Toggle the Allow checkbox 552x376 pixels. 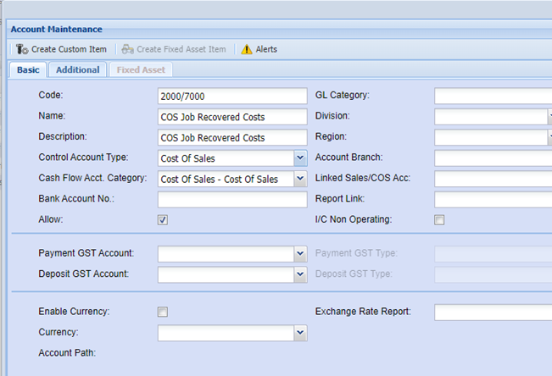click(x=163, y=220)
